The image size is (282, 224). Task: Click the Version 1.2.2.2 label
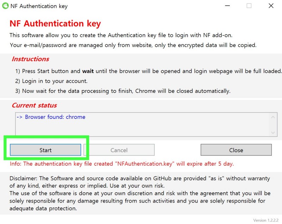[265, 220]
